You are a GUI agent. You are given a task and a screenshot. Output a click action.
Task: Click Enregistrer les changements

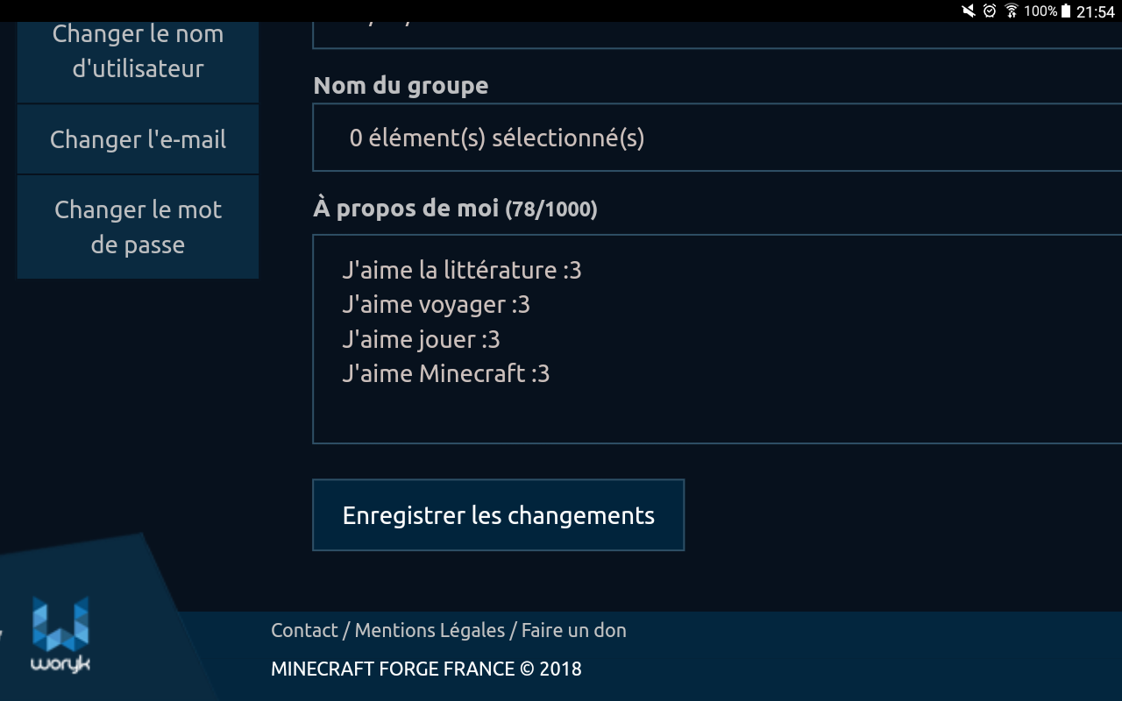498,515
